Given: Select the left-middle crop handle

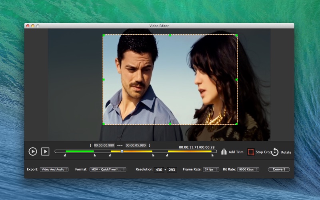Looking at the screenshot, I should 104,80.
